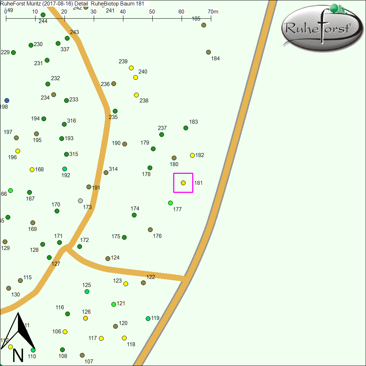Viewport: 366px width, 366px height.
Task: Select the blue tree marker 198
Action: [x=7, y=100]
